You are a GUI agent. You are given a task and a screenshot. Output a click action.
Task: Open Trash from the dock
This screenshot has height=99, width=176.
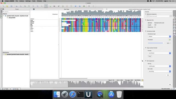[x=119, y=94]
